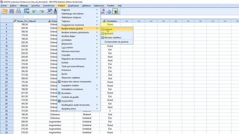Open Echantillons complexes menu entry

[79, 89]
